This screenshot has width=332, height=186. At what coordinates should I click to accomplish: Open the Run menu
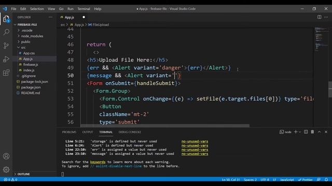71,9
